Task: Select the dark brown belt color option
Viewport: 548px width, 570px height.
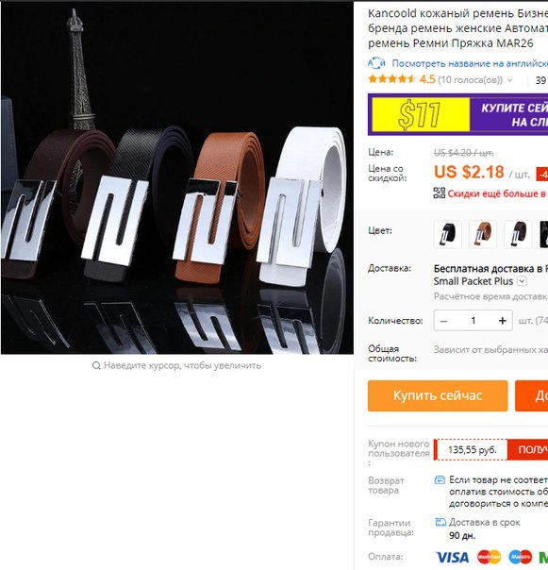Action: pyautogui.click(x=518, y=234)
